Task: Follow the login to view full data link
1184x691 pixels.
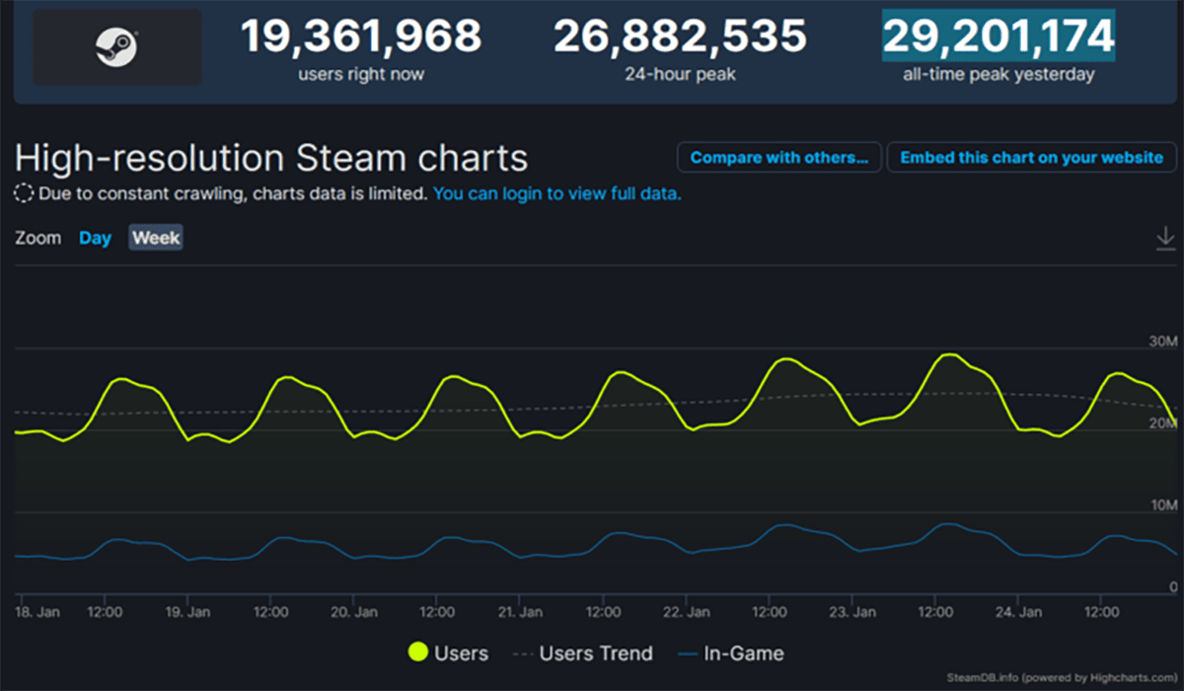Action: click(556, 193)
